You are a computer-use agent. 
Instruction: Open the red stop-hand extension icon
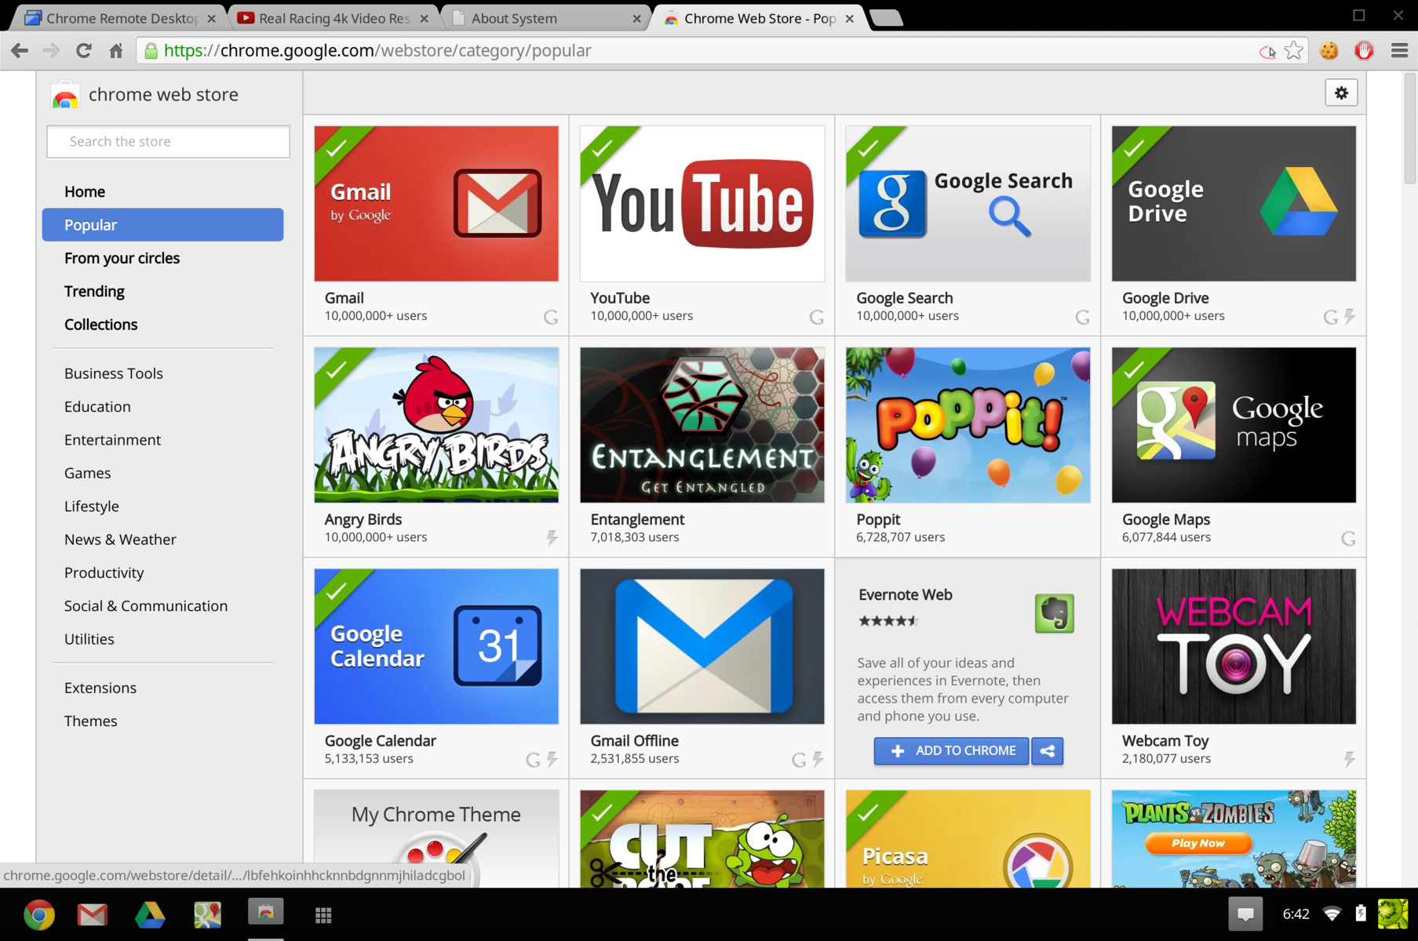[1365, 51]
